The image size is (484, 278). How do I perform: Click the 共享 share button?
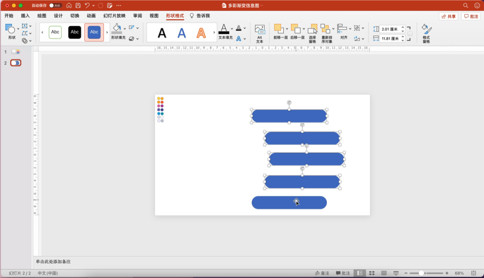[x=449, y=16]
